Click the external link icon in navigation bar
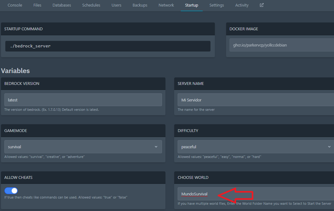The height and width of the screenshot is (211, 334). (x=262, y=5)
